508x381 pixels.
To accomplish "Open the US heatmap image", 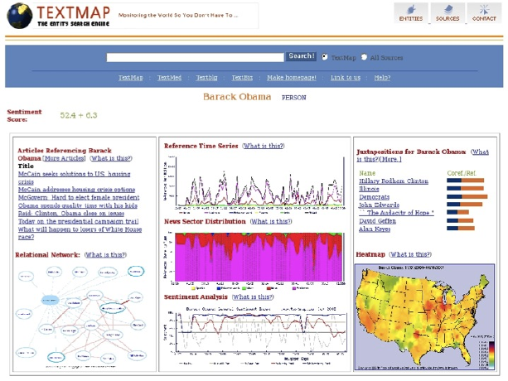I will tap(425, 317).
